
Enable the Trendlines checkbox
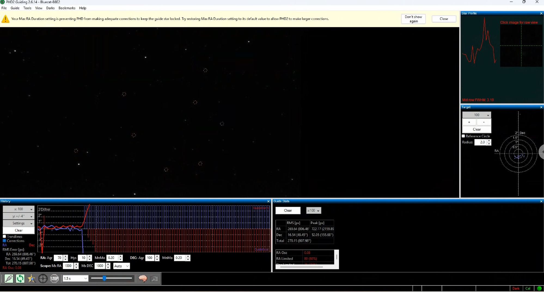4,236
